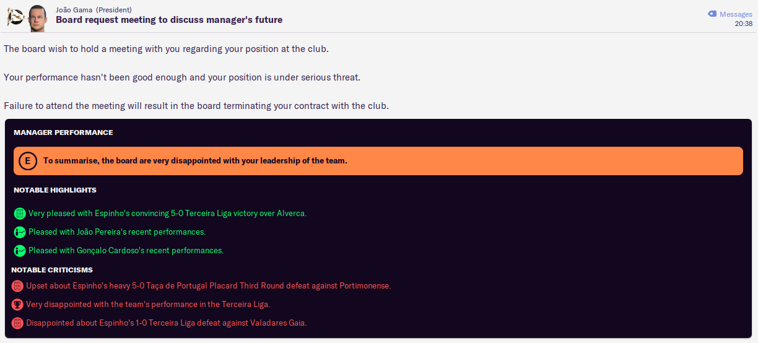
Task: Click the form icon beside João Pereira
Action: click(20, 232)
